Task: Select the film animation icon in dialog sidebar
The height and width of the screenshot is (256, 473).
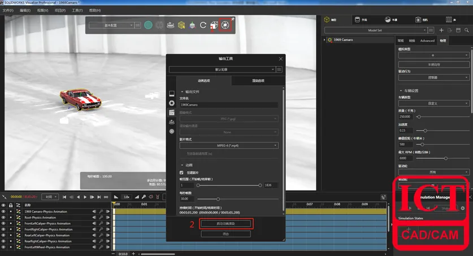Action: click(172, 112)
